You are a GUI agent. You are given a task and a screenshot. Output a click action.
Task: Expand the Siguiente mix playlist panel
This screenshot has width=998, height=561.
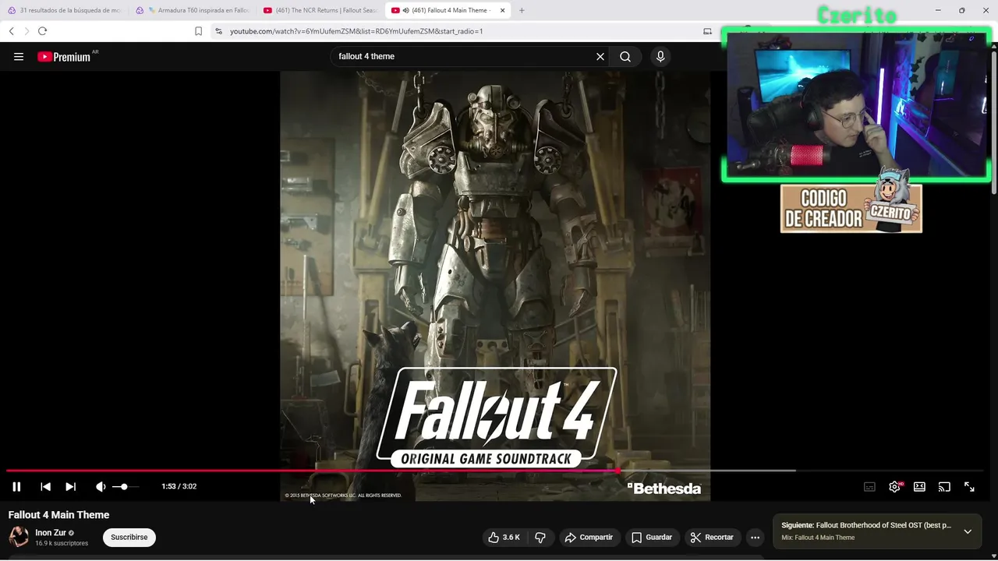coord(968,531)
